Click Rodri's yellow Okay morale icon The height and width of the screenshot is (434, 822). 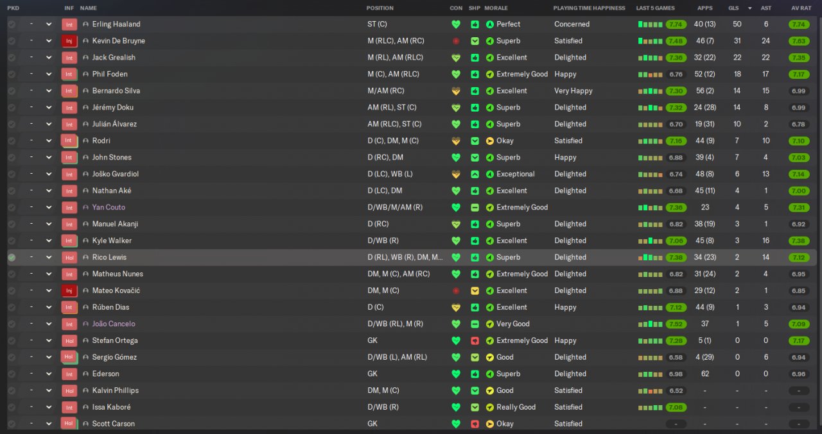tap(490, 141)
